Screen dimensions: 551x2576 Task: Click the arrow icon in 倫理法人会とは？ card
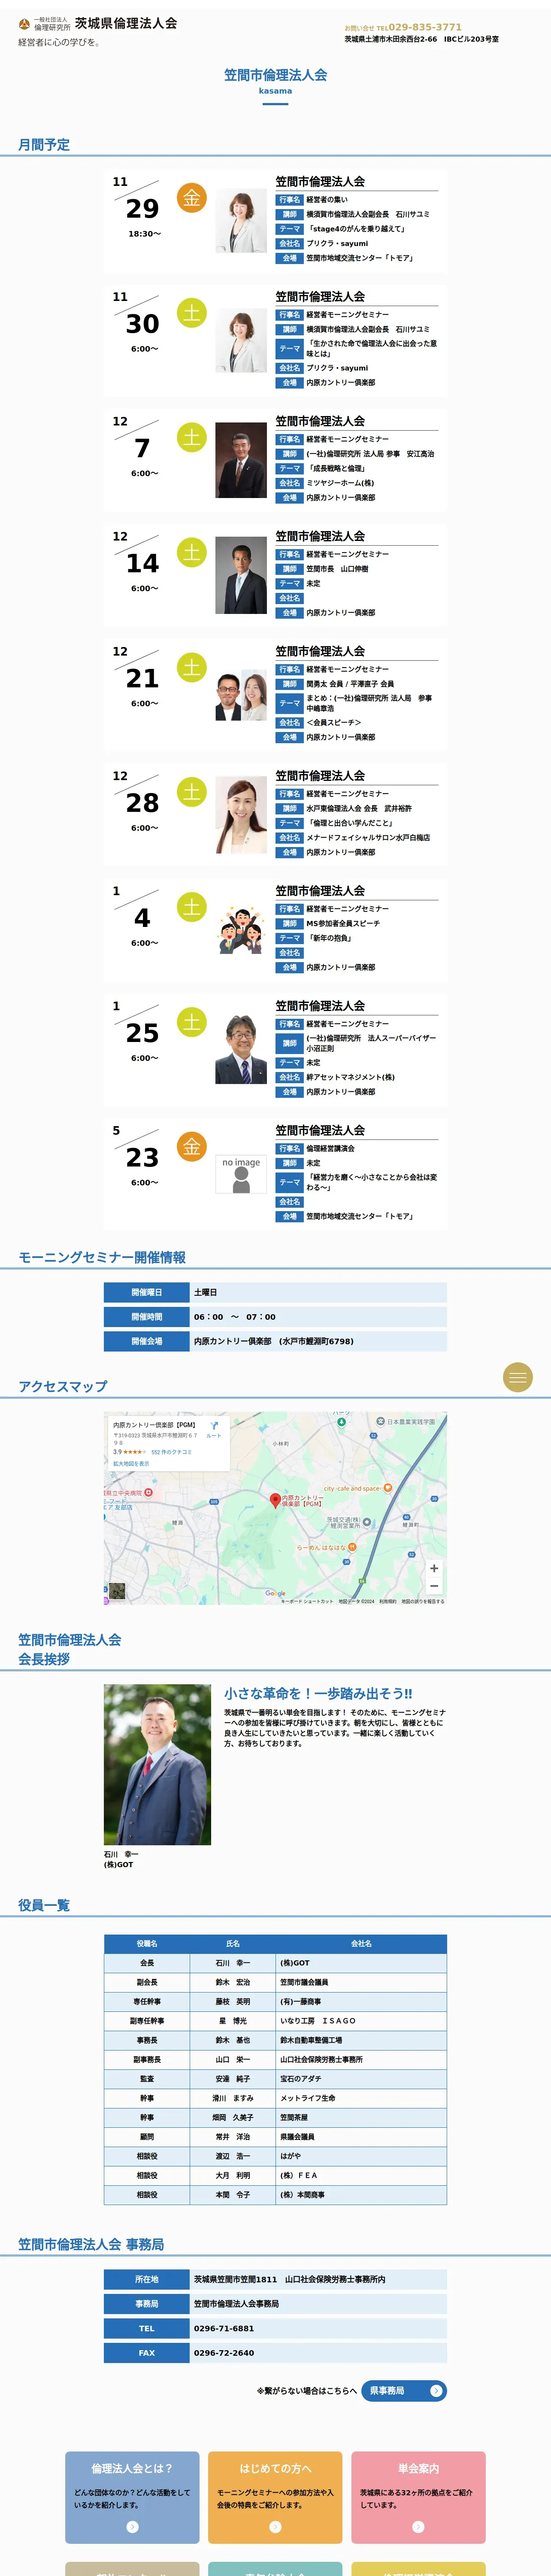(132, 2527)
